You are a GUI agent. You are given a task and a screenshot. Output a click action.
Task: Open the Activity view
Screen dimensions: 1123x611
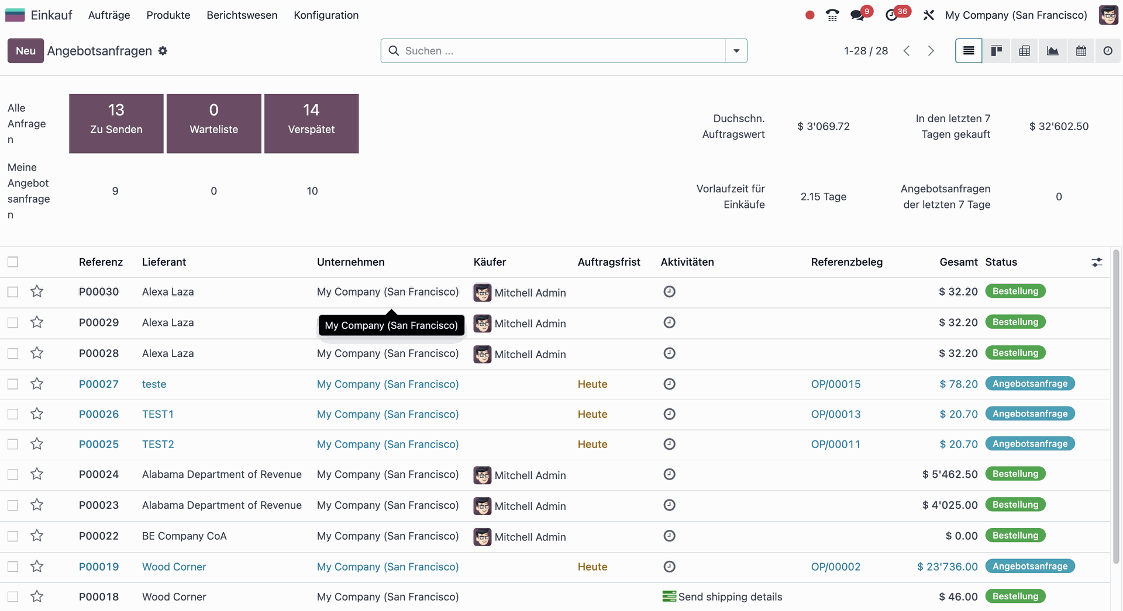[1108, 51]
